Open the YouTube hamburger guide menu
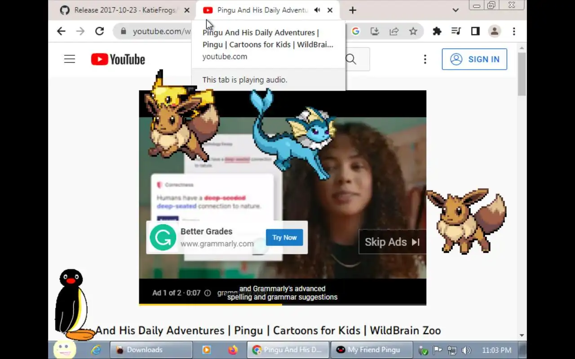The height and width of the screenshot is (359, 575). pos(70,59)
